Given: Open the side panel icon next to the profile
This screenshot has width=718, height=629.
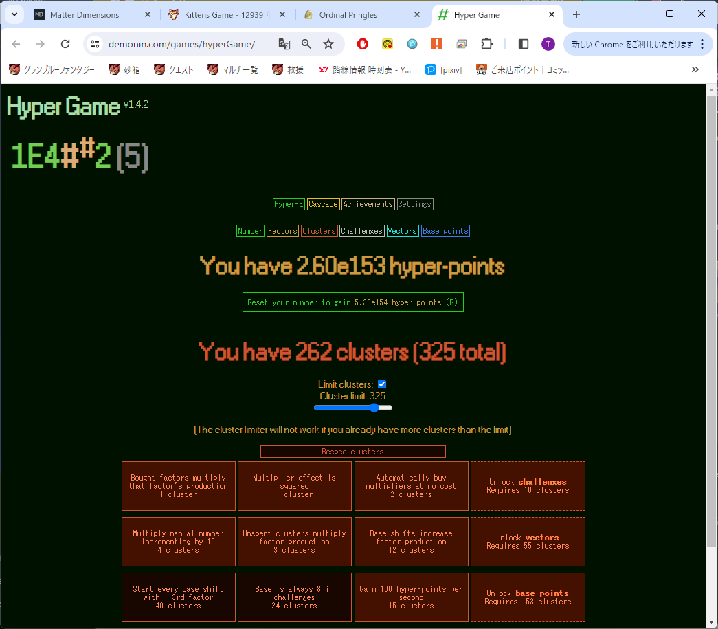Looking at the screenshot, I should click(x=523, y=43).
